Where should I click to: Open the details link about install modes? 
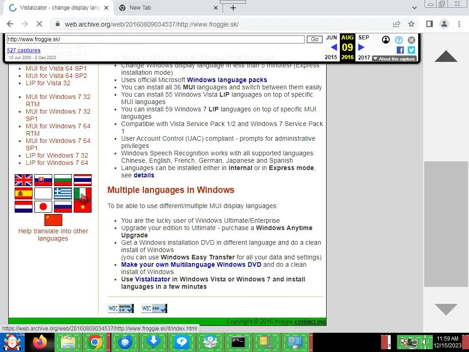click(x=144, y=175)
